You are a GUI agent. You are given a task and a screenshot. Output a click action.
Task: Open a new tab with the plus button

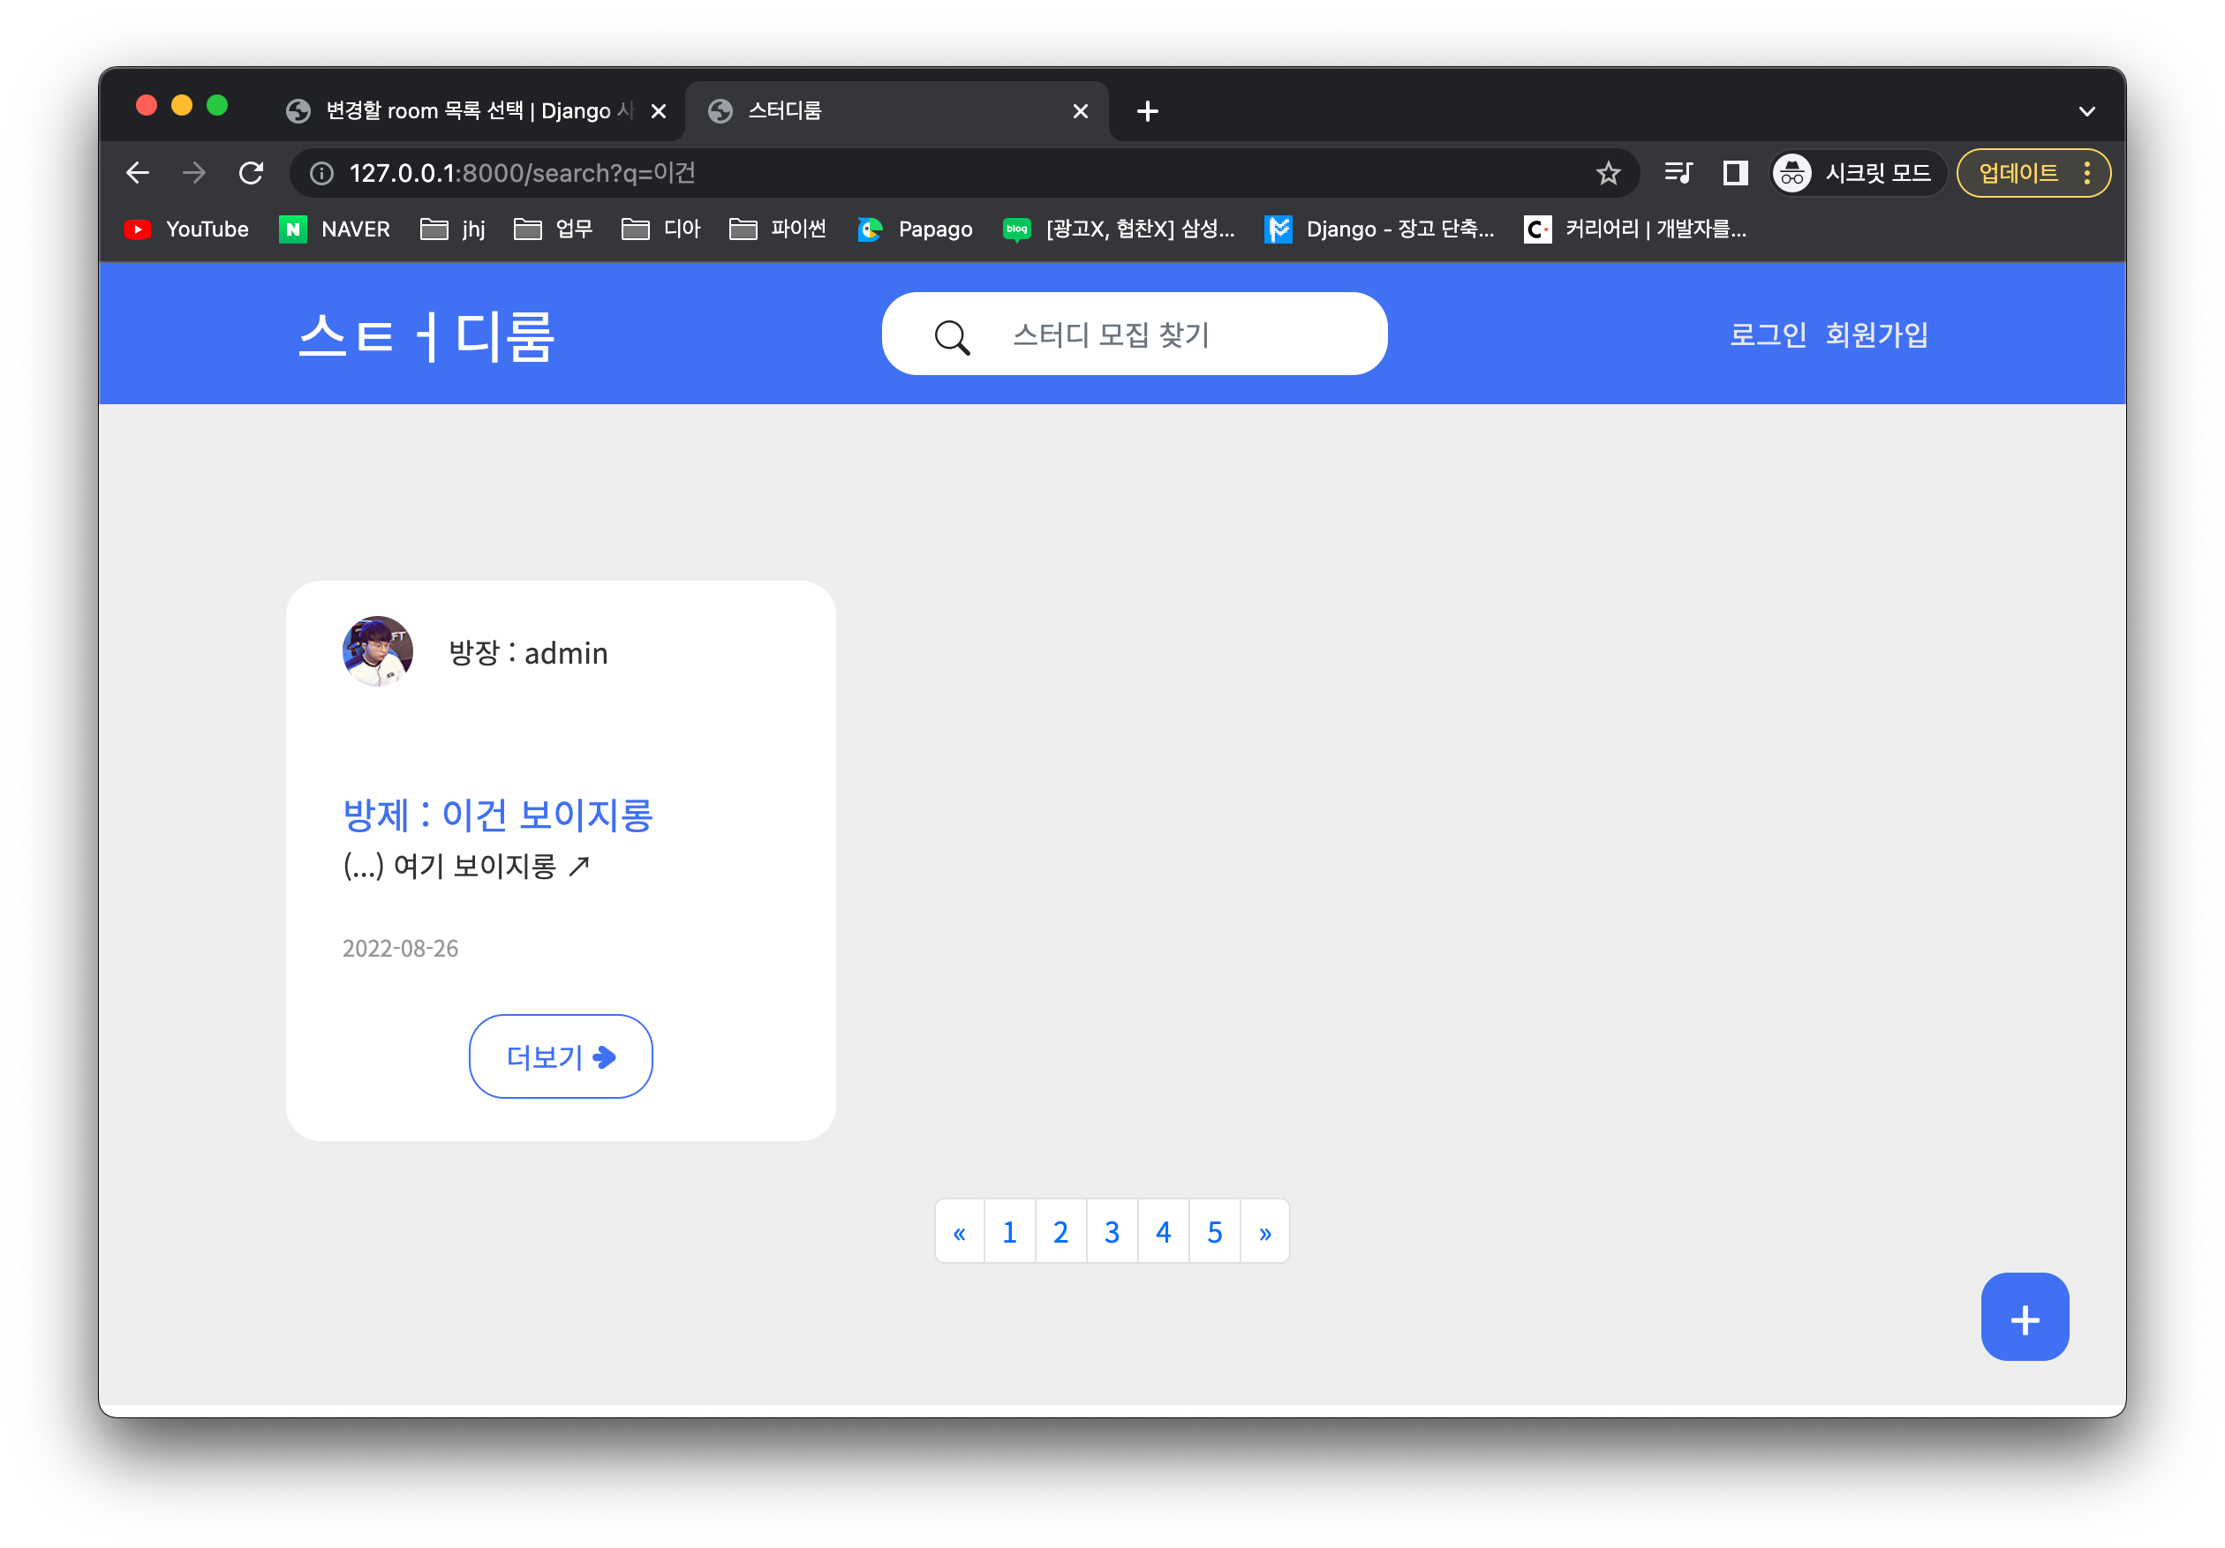1148,111
